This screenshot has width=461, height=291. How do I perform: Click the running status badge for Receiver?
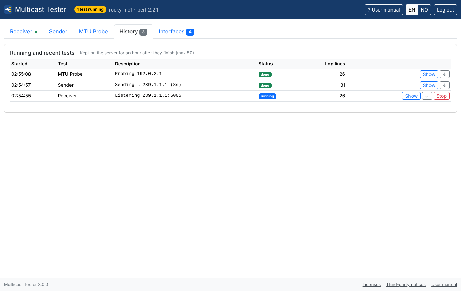pos(267,96)
